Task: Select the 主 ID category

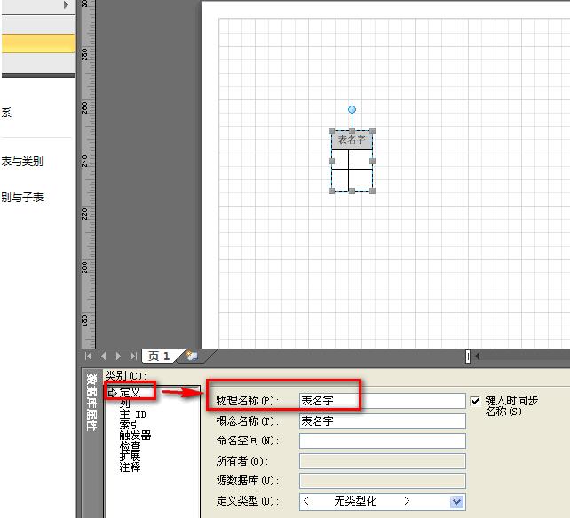Action: 133,414
